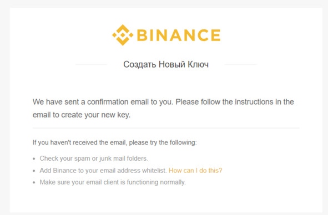Click the word "Новый" in the heading
Image resolution: width=328 pixels, height=215 pixels.
tap(172, 64)
